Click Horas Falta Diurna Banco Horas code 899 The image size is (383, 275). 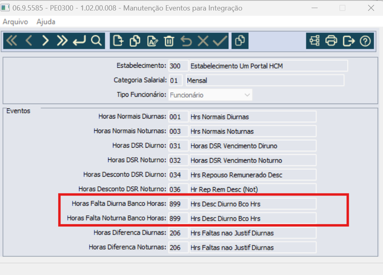[x=178, y=204]
